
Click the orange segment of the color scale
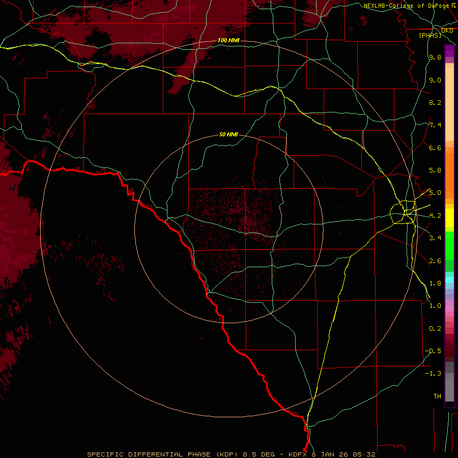(449, 176)
